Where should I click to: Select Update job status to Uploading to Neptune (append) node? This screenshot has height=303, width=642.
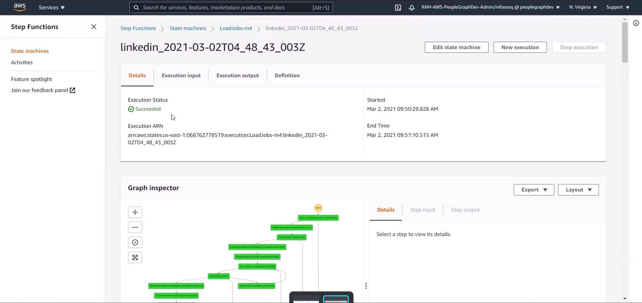click(176, 286)
